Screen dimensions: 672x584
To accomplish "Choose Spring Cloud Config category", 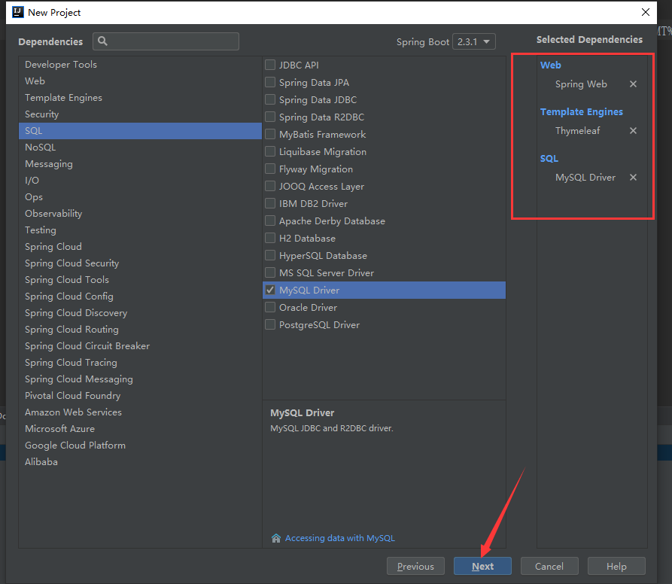I will (140, 297).
